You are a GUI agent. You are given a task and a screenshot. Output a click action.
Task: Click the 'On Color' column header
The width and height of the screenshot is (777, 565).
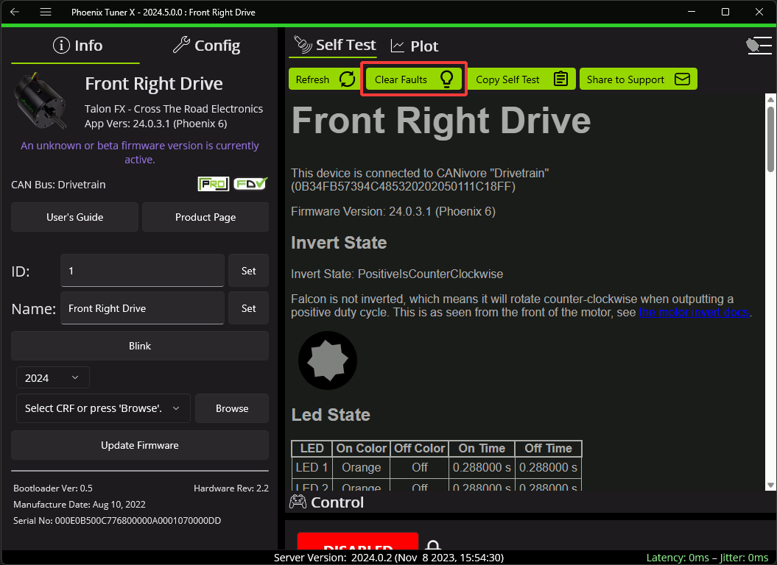pos(361,448)
